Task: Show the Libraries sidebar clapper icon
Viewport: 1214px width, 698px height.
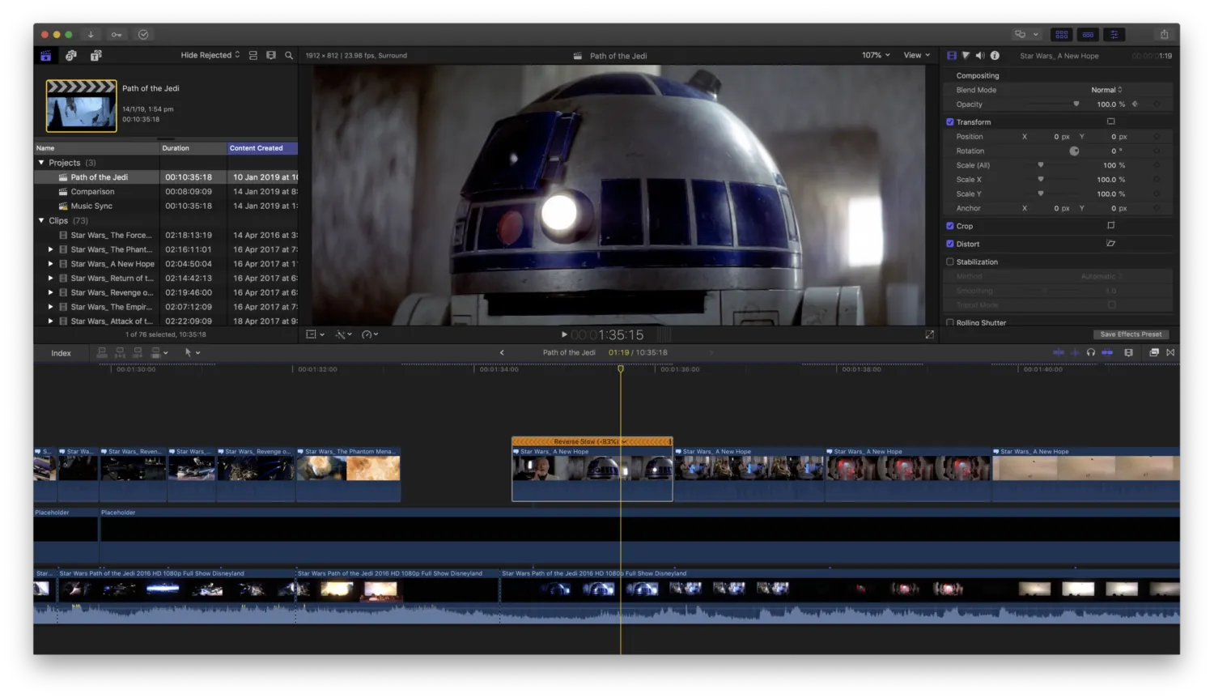Action: pyautogui.click(x=46, y=56)
